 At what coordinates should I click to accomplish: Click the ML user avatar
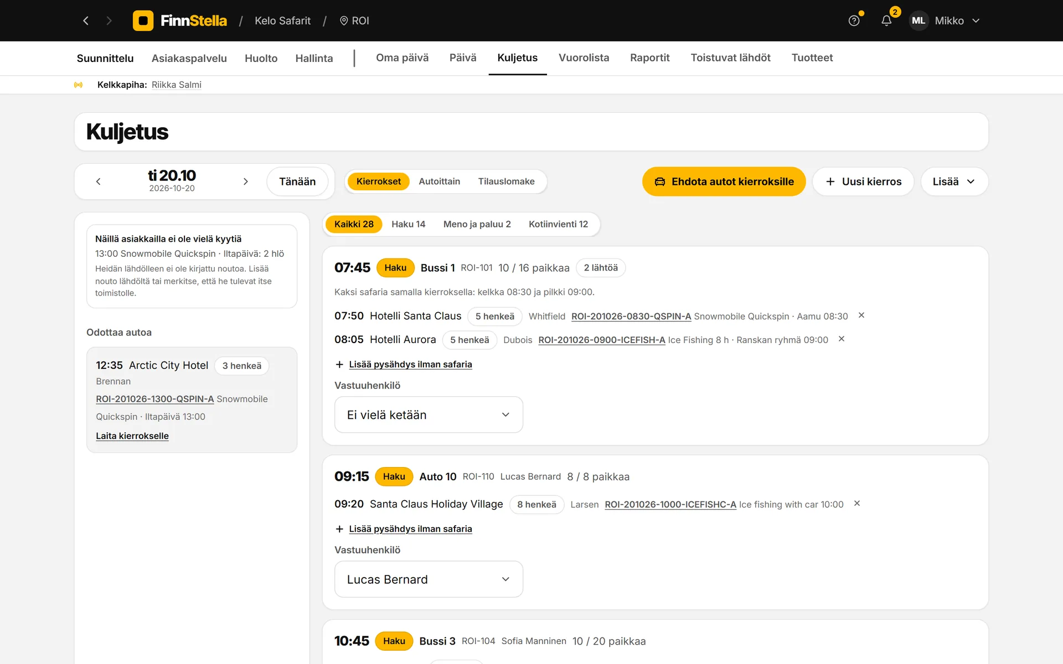click(918, 20)
